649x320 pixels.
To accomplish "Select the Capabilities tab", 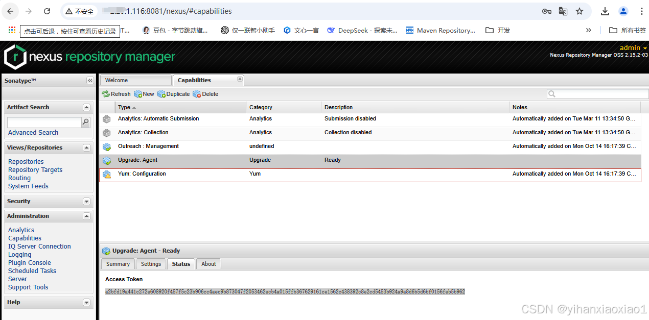I will pos(208,80).
